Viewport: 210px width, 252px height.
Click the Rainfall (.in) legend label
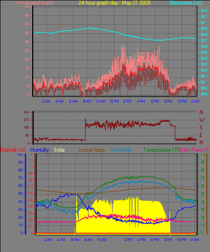point(13,150)
